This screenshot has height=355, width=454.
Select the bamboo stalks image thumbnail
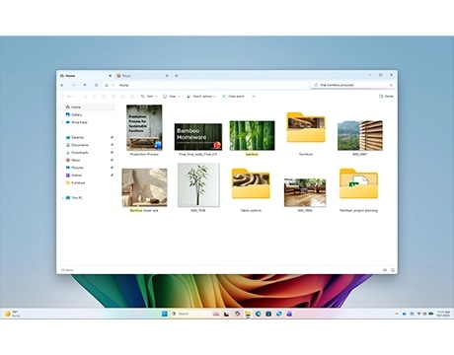coord(252,135)
